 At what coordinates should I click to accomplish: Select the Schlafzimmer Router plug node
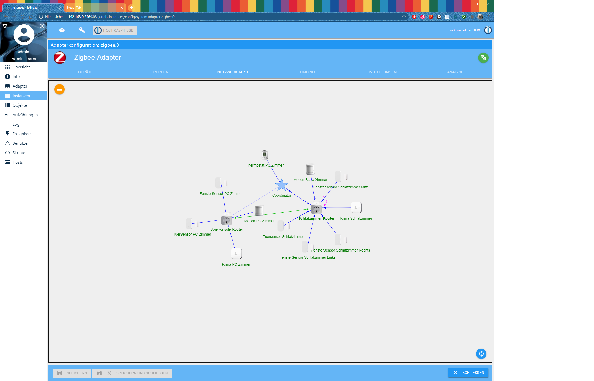(316, 209)
